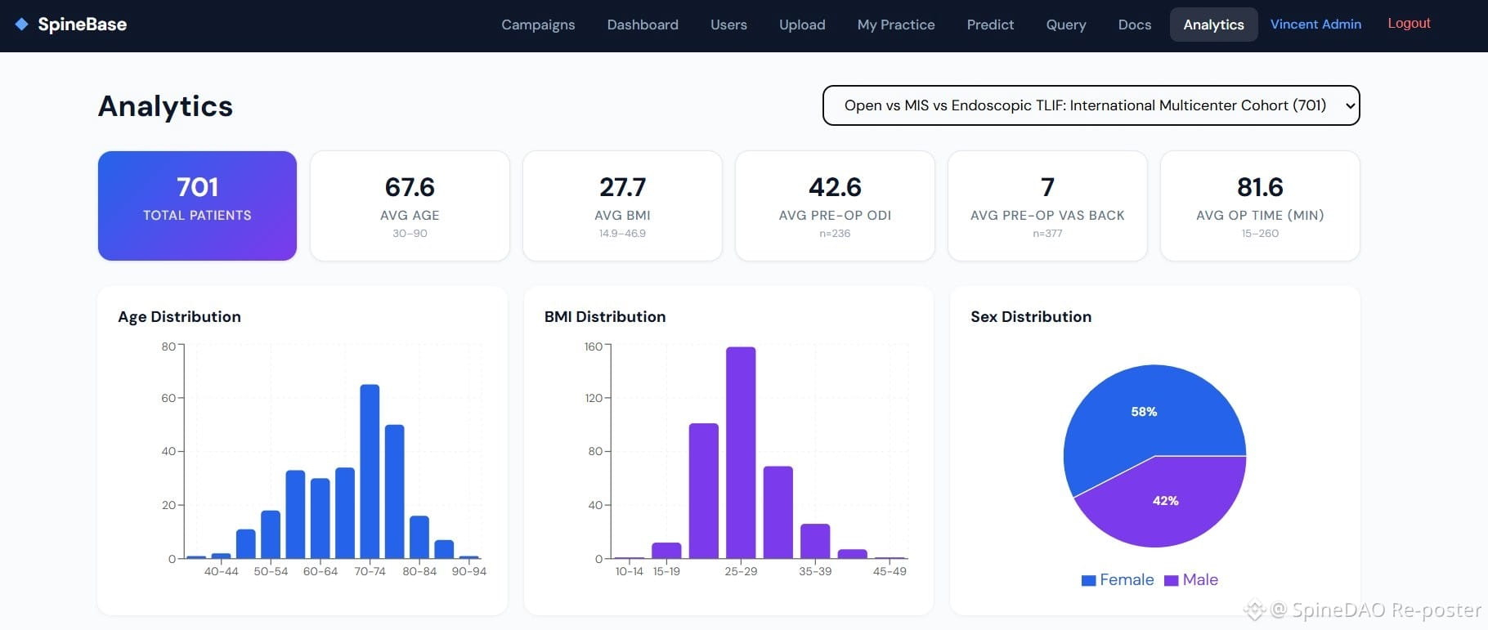The height and width of the screenshot is (630, 1488).
Task: Open the Users nav item
Action: (728, 25)
